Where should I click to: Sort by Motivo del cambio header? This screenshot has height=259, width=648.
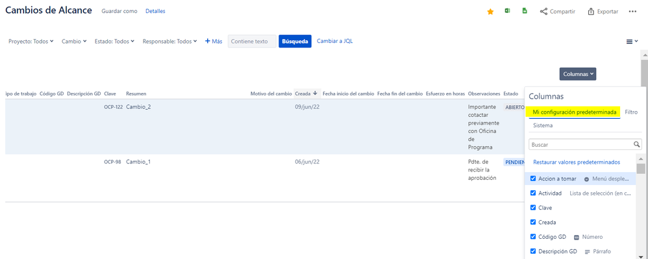point(271,93)
